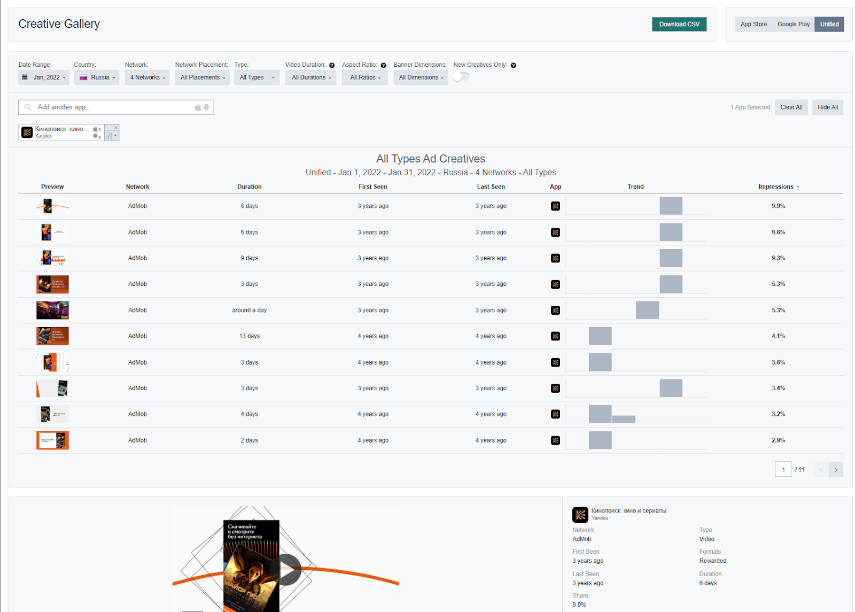This screenshot has height=612, width=855.
Task: Open the creative thumbnail in the 3.6% row
Action: [x=52, y=362]
